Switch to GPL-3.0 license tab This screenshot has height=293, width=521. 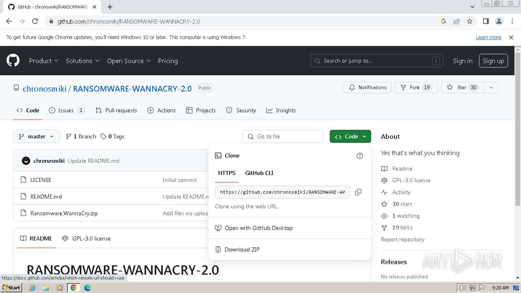86,238
